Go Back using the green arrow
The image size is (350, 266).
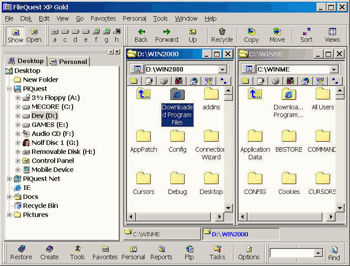coord(141,36)
